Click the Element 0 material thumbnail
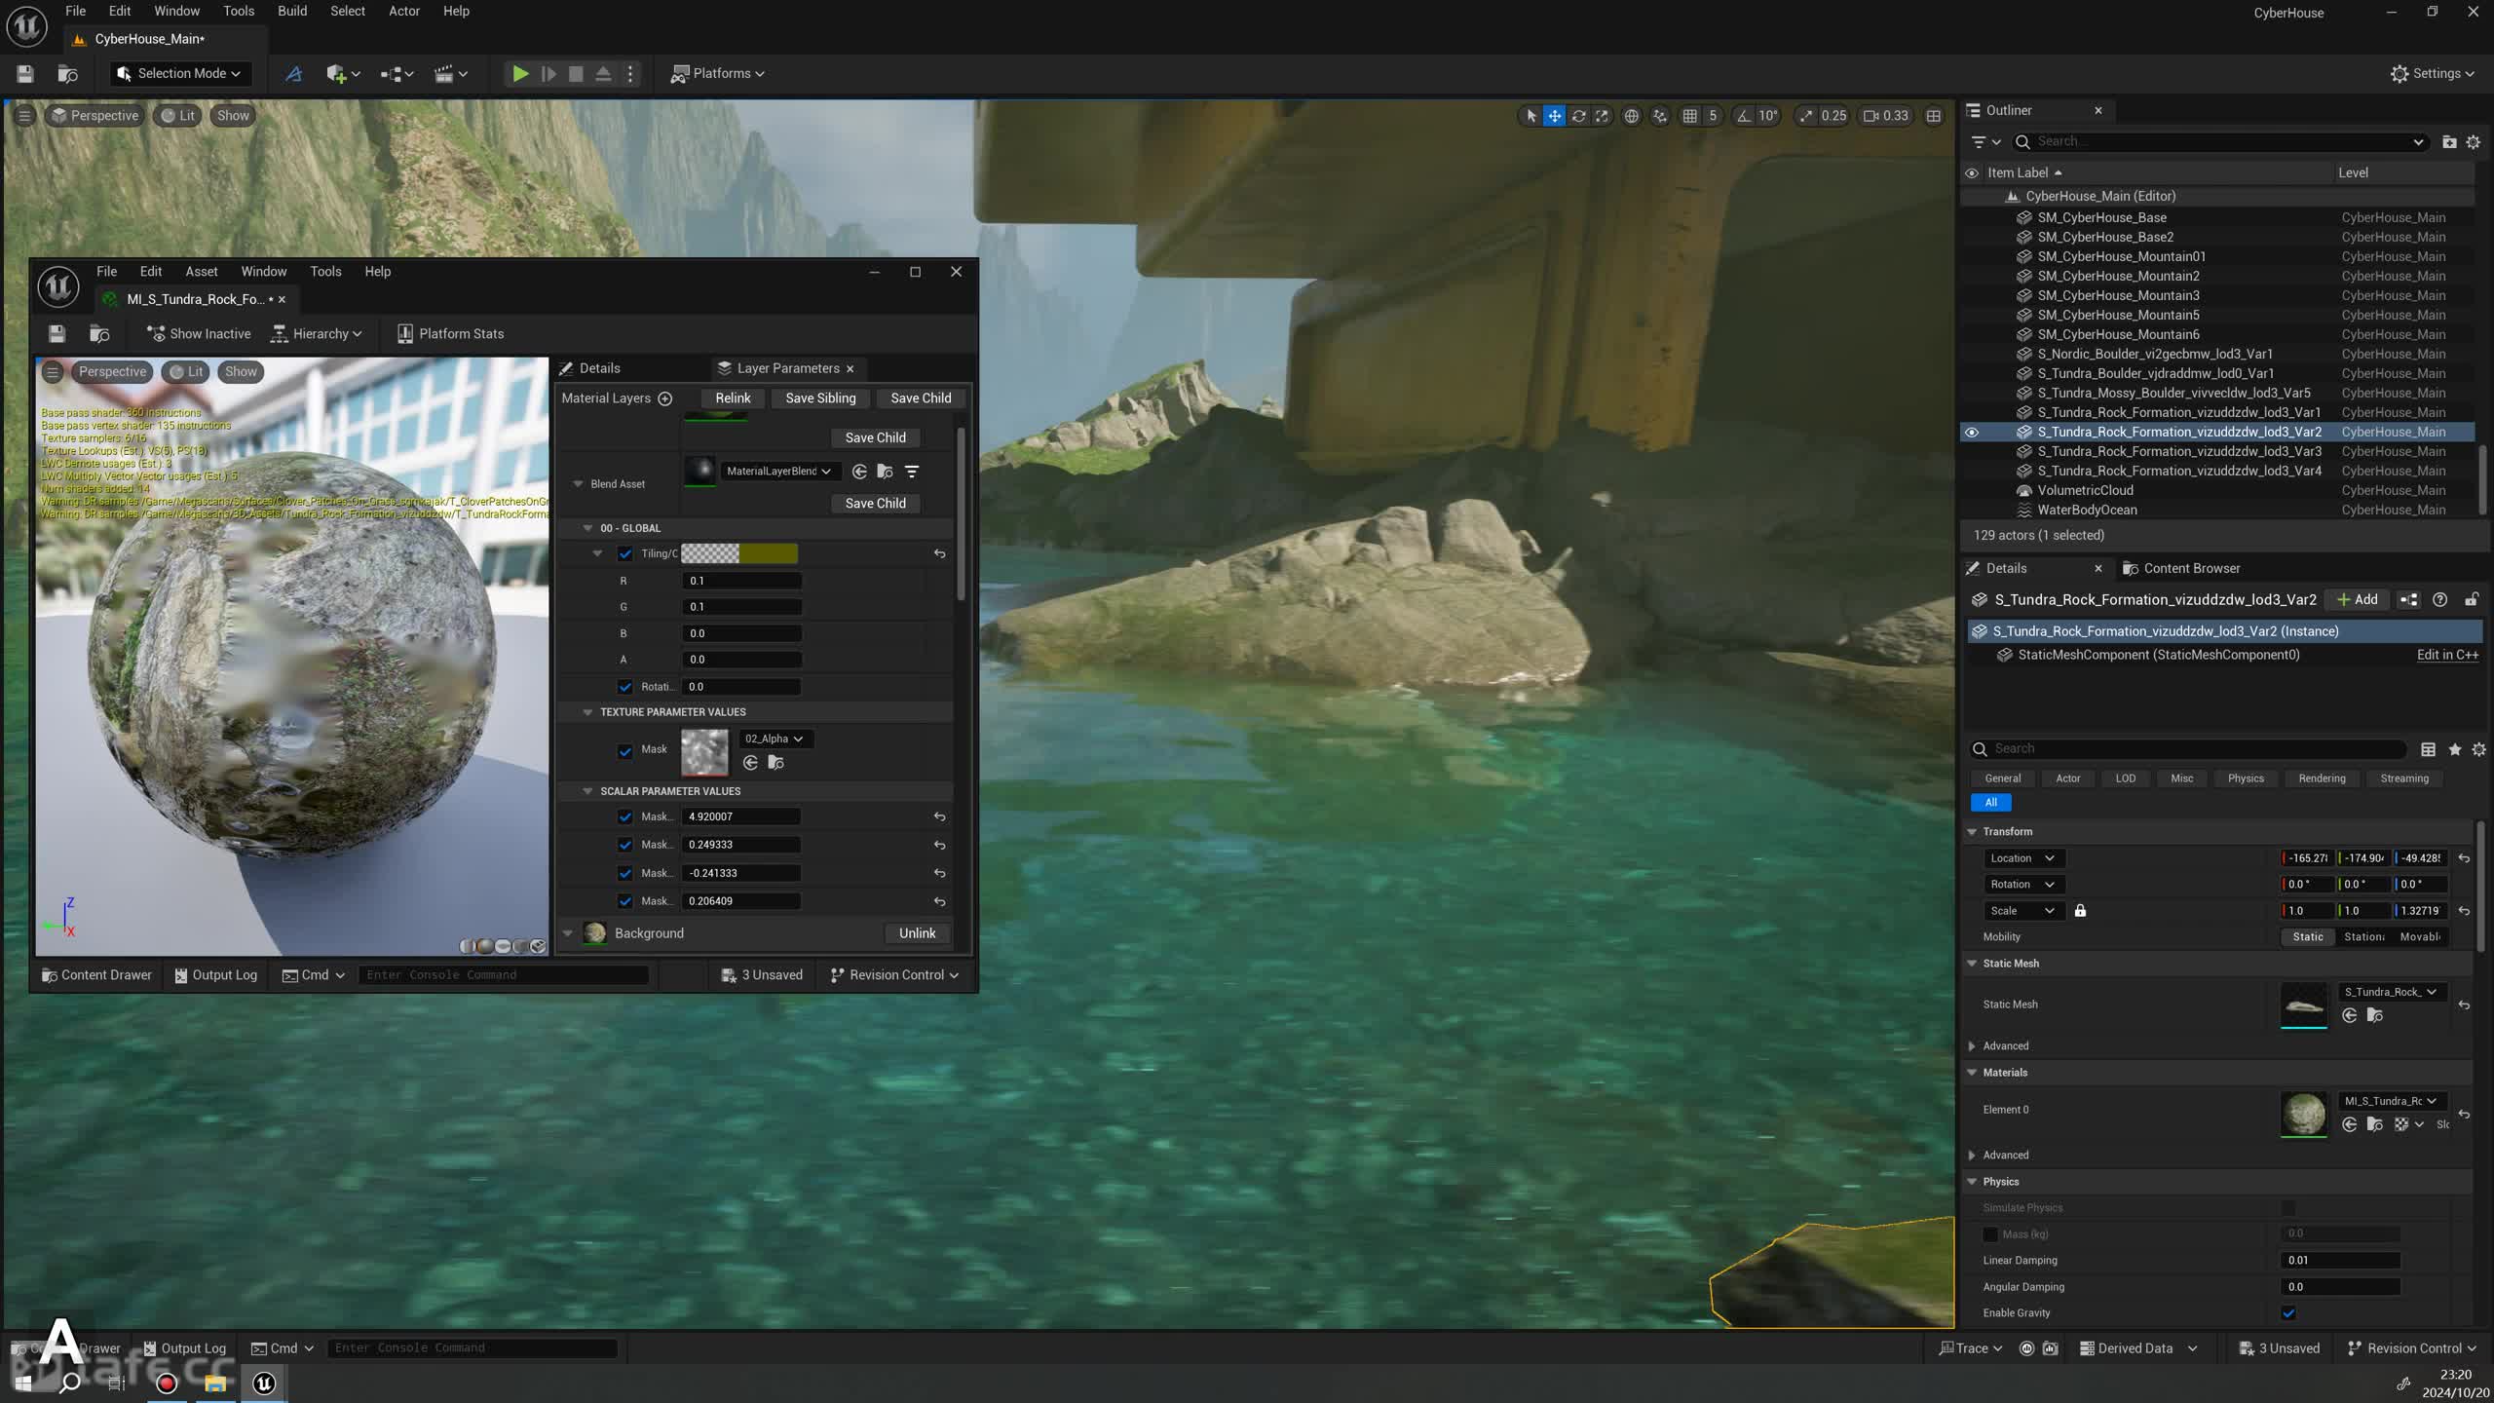The height and width of the screenshot is (1403, 2494). (2304, 1113)
